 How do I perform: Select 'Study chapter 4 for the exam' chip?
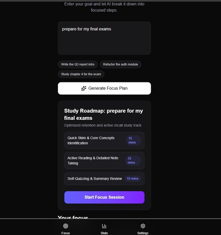click(x=81, y=74)
